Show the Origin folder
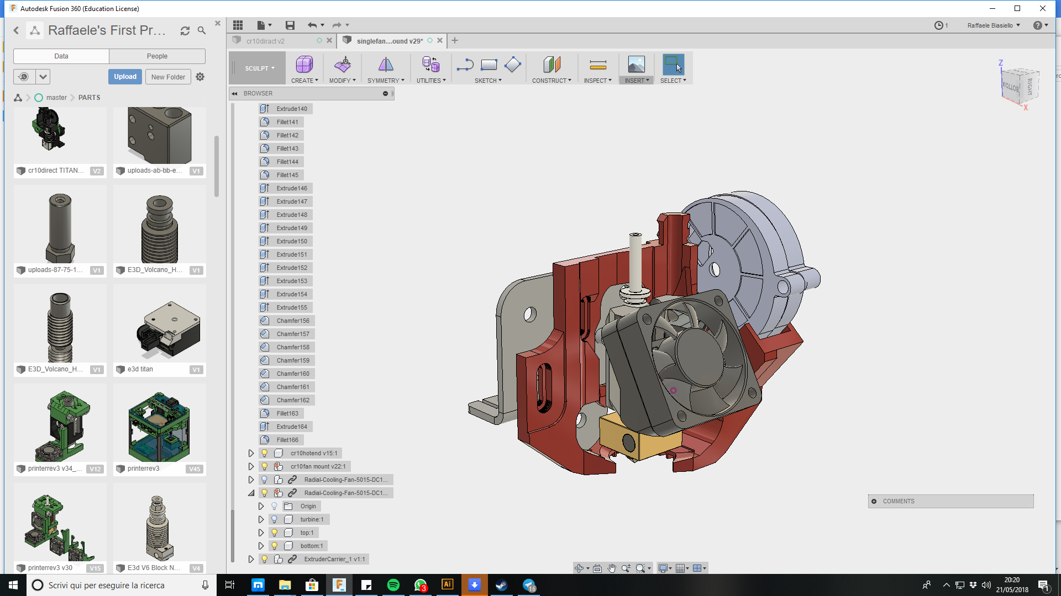The image size is (1061, 596). [274, 506]
